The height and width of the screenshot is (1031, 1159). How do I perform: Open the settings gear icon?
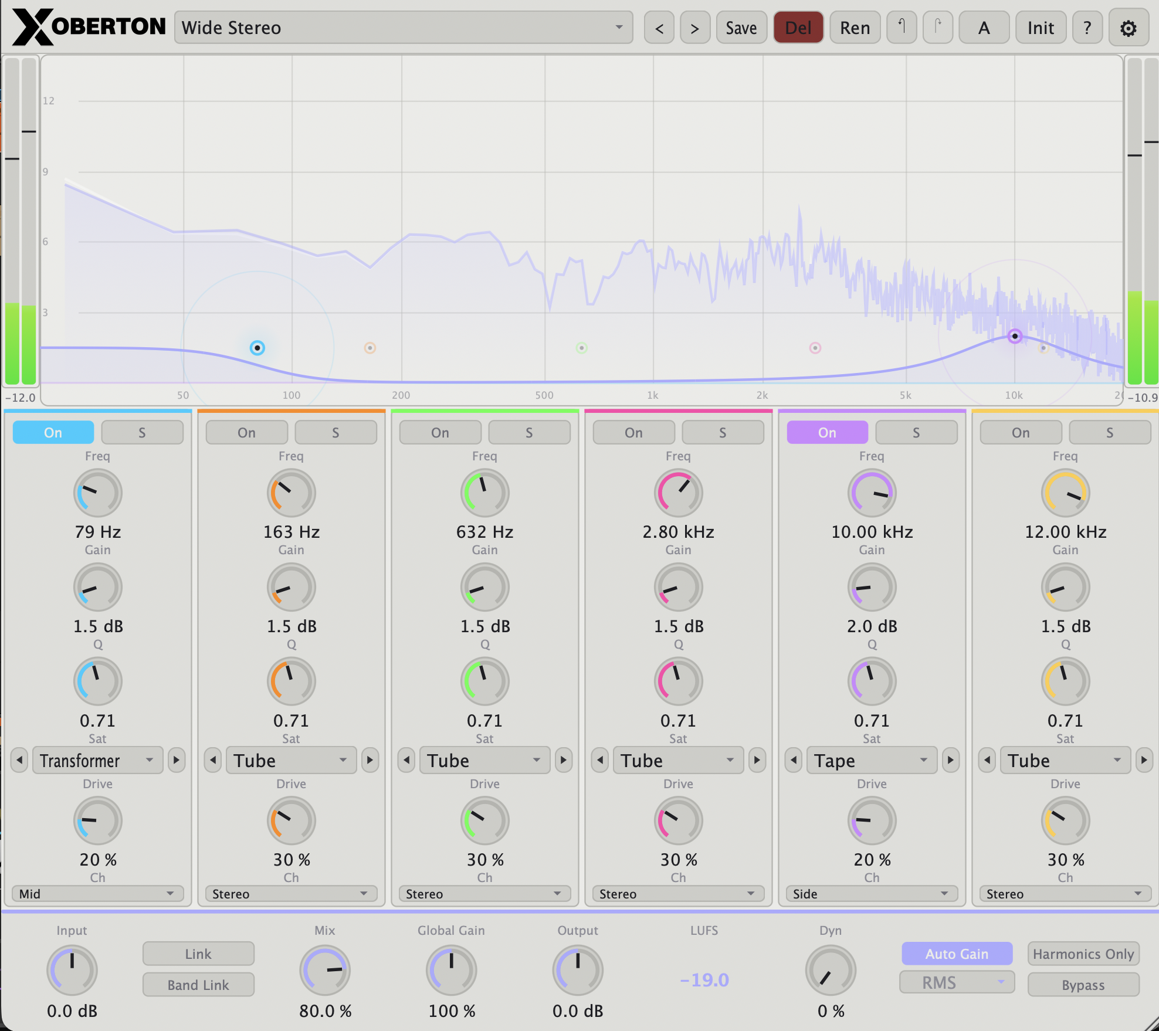pyautogui.click(x=1128, y=28)
